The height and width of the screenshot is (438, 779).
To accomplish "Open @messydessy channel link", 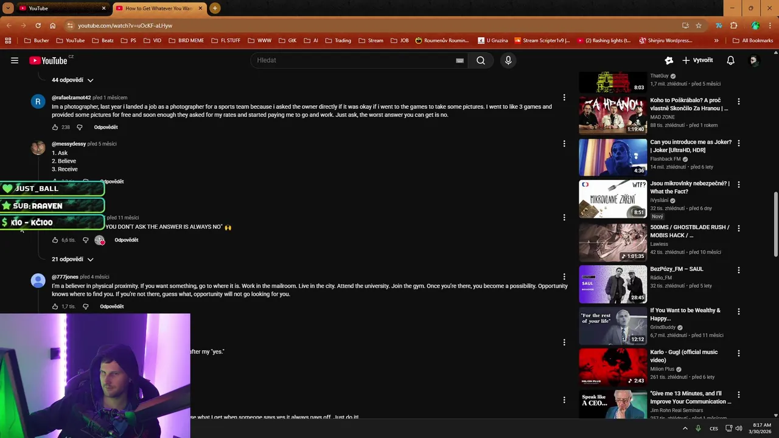I will coord(69,144).
